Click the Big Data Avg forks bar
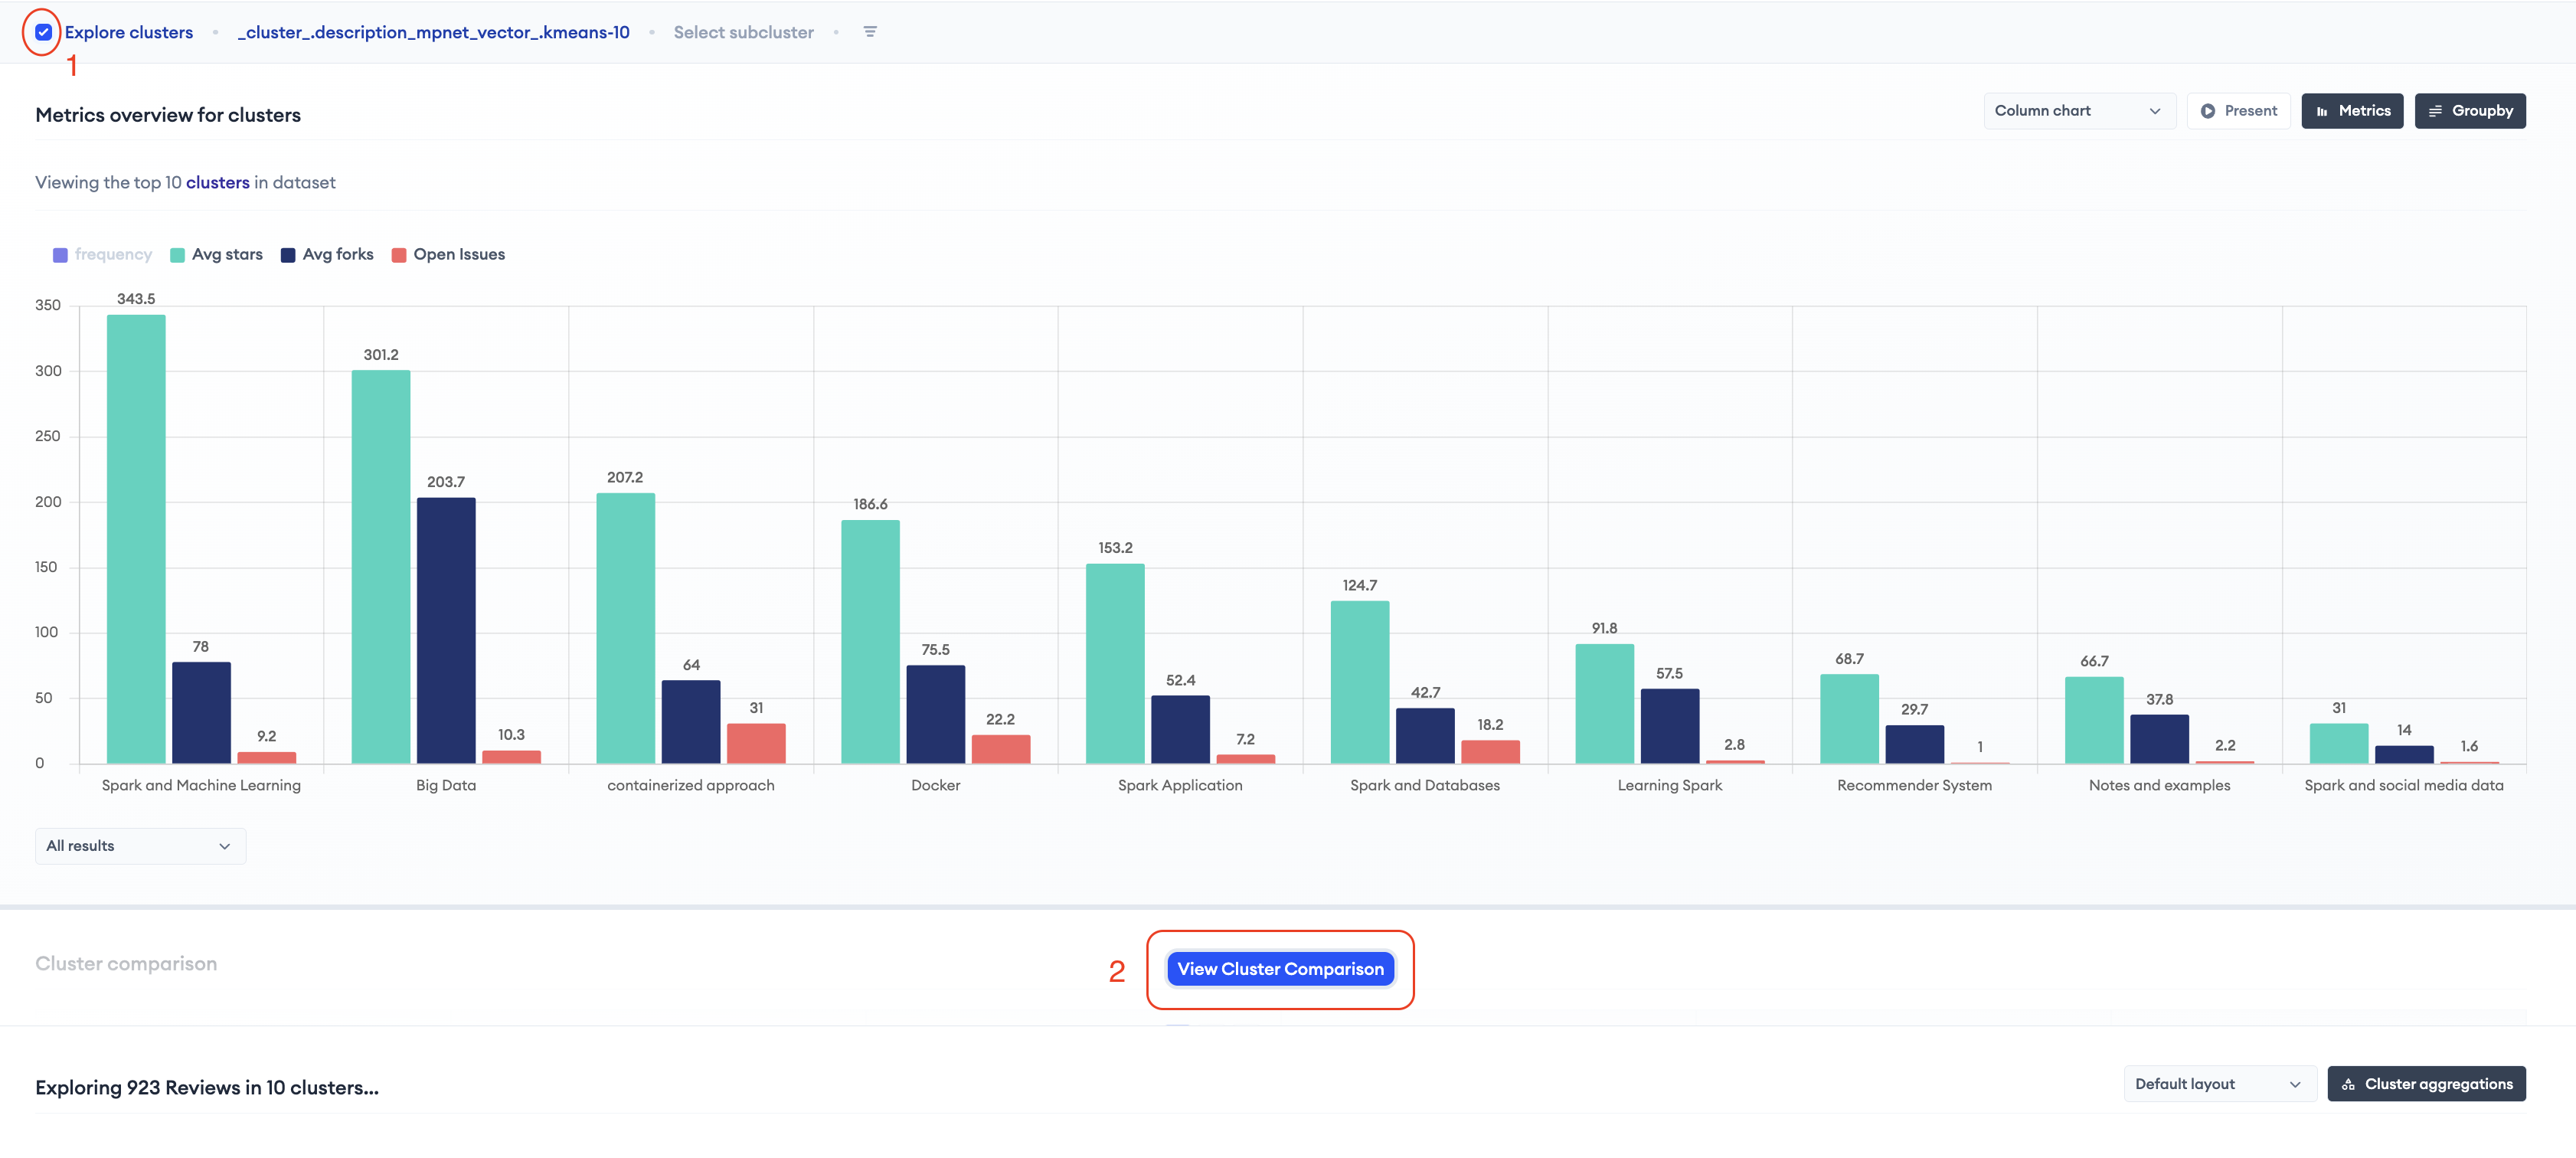Image resolution: width=2576 pixels, height=1158 pixels. (446, 630)
